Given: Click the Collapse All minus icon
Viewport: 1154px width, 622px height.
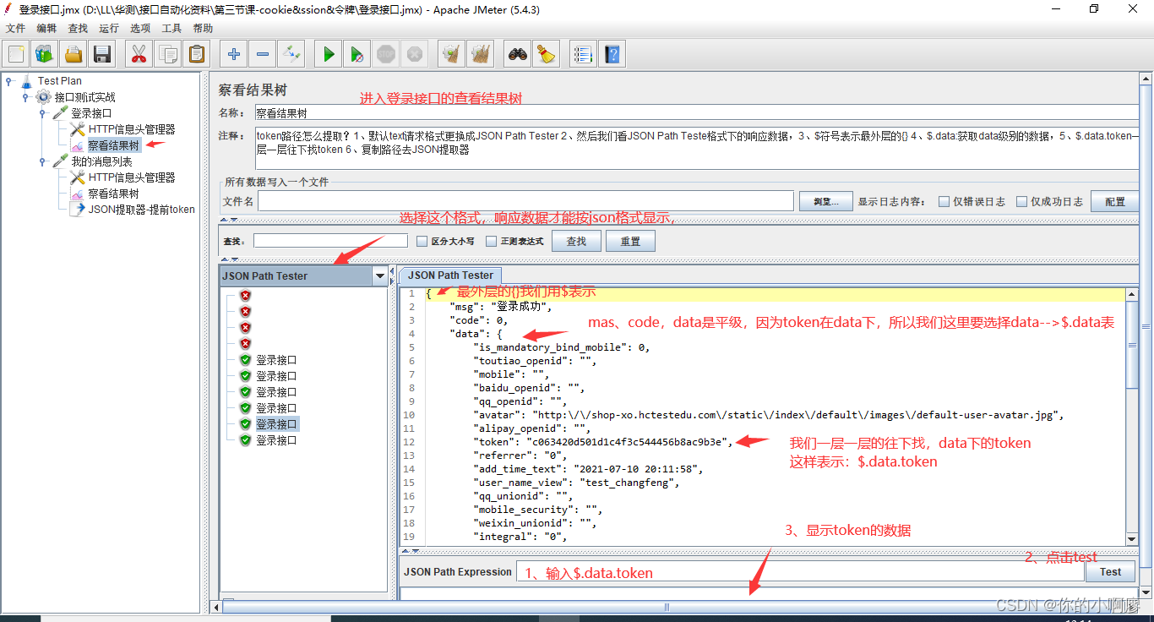Looking at the screenshot, I should pos(263,54).
